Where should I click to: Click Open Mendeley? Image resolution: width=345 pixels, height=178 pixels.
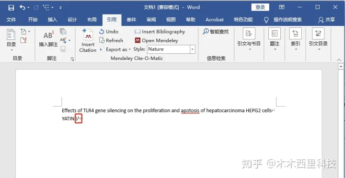pos(156,40)
